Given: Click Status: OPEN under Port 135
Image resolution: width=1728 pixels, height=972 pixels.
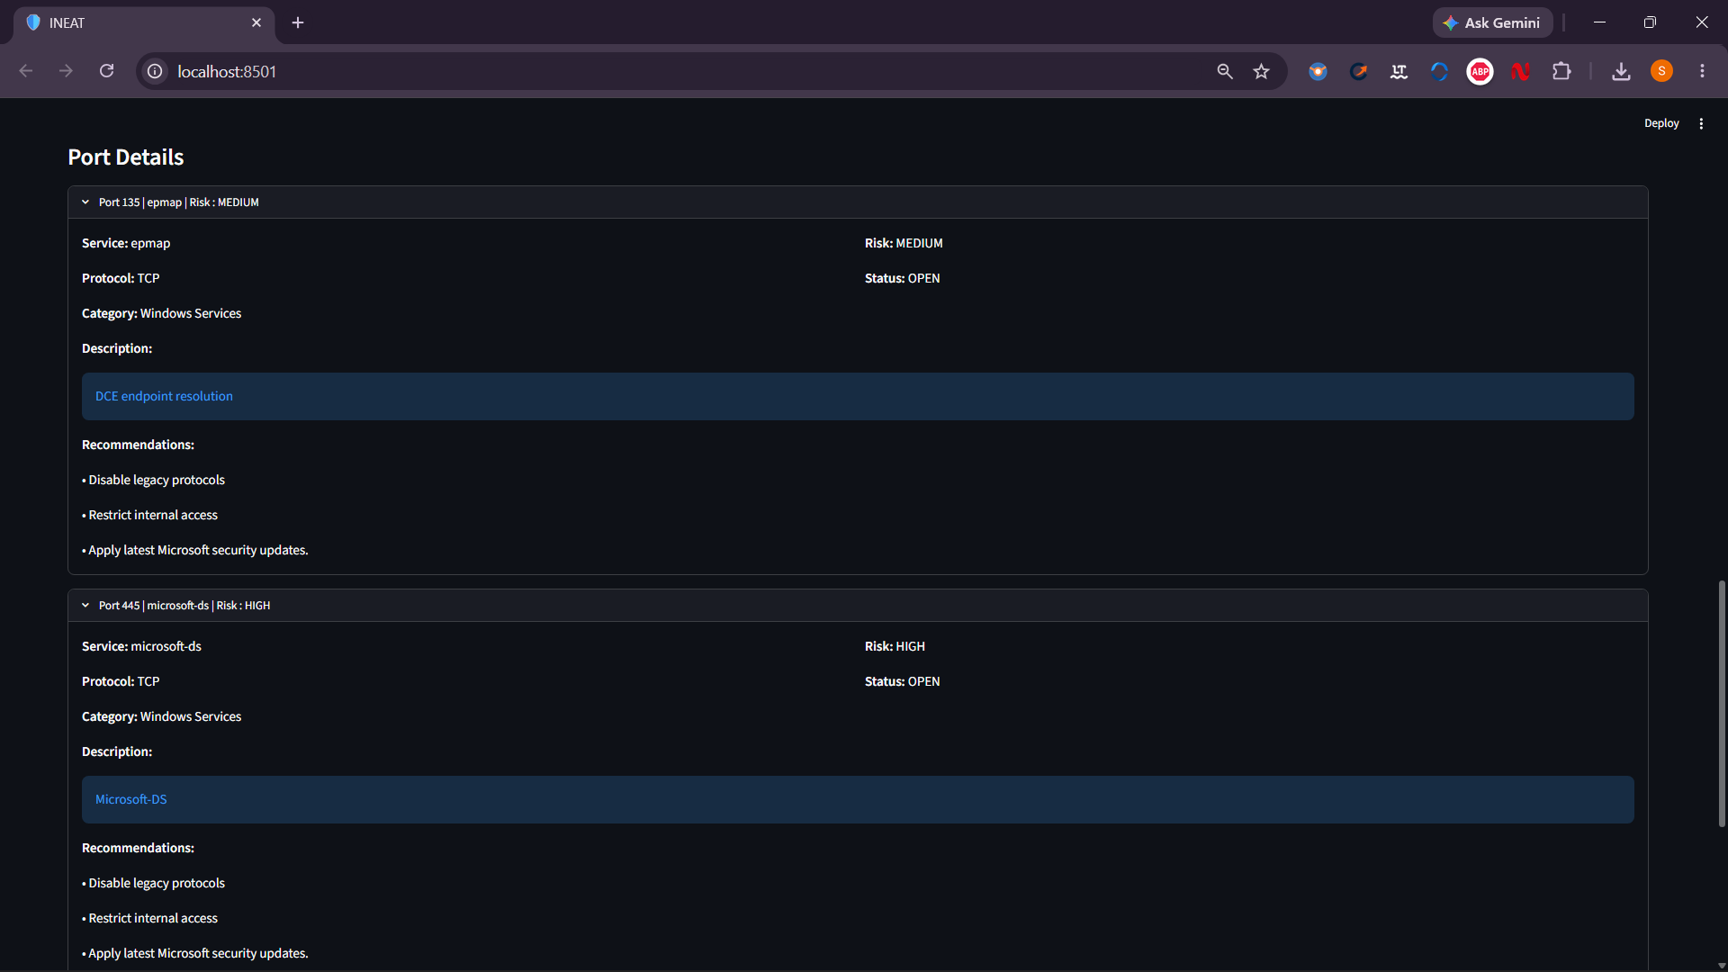Looking at the screenshot, I should [902, 278].
